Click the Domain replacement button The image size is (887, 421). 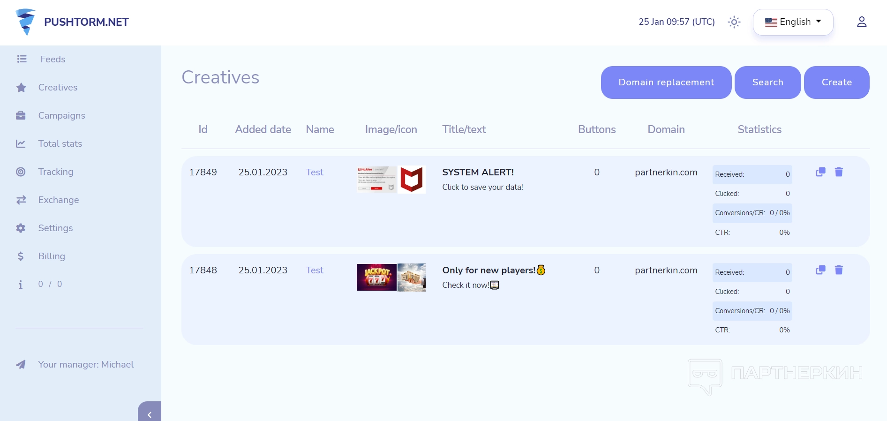tap(666, 83)
